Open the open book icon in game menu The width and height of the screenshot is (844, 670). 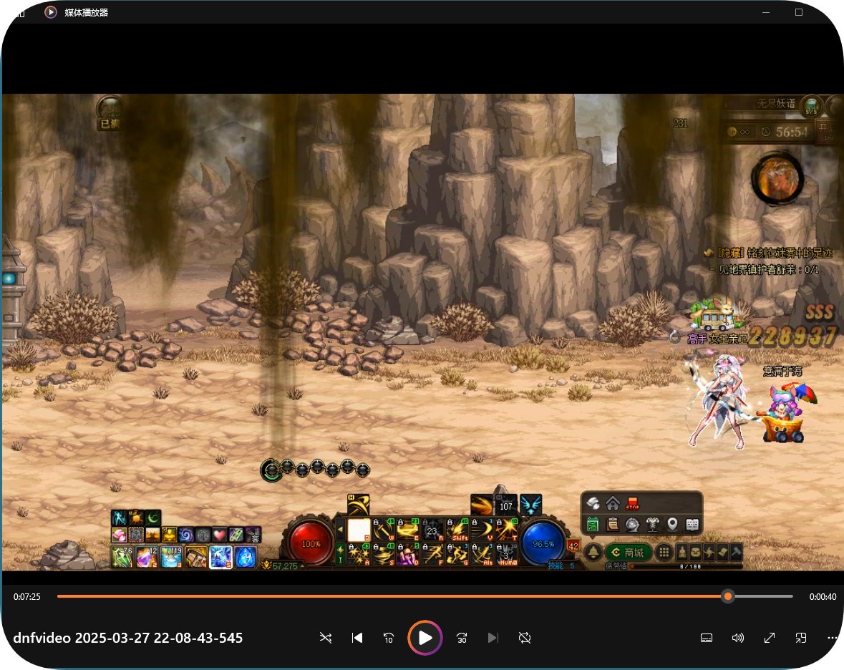[692, 524]
